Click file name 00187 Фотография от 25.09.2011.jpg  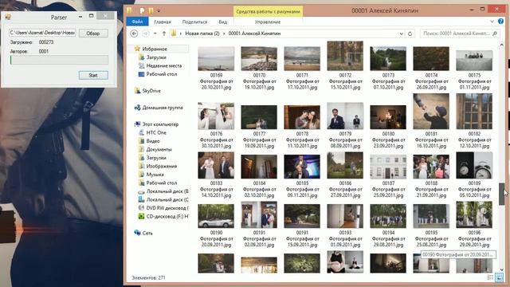388,190
